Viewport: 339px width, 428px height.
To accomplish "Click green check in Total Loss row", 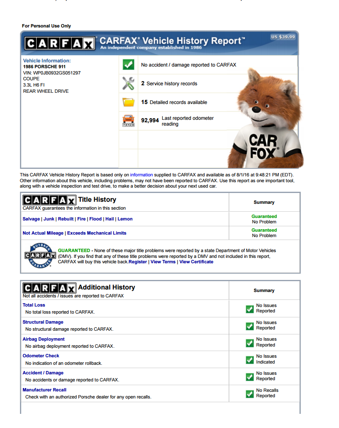I will point(250,309).
